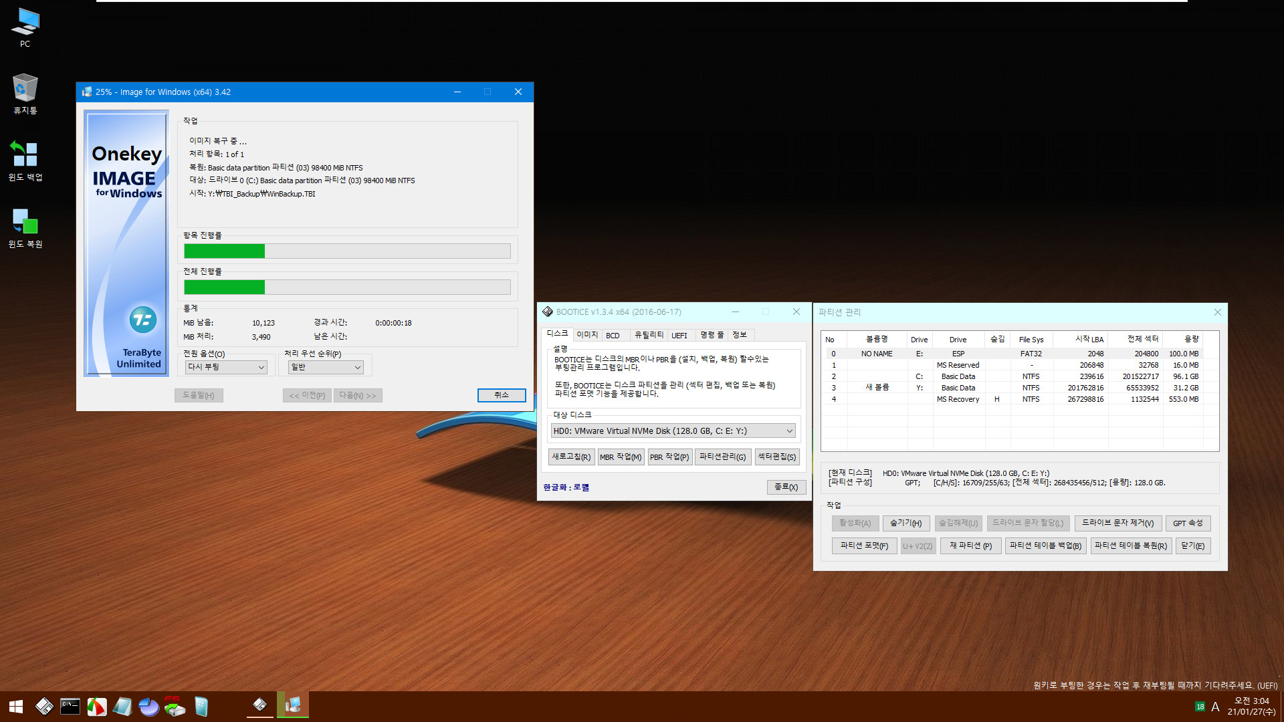1284x722 pixels.
Task: Click 종료(X) to exit BOOTICE
Action: [x=786, y=487]
